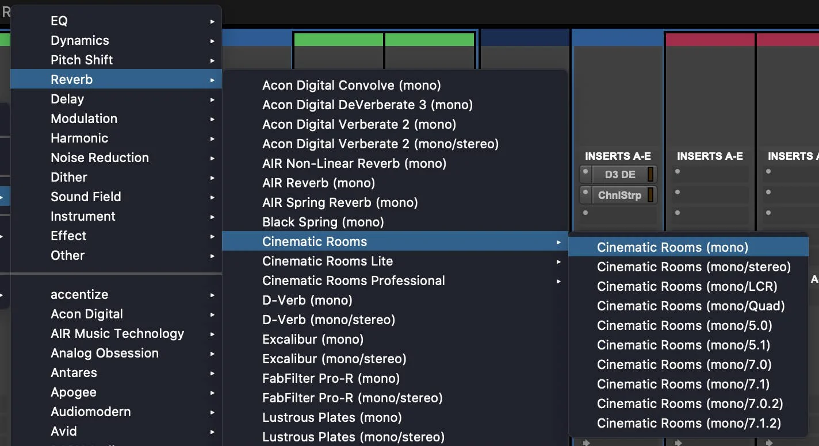Choose Cinematic Rooms (mono)
819x446 pixels.
pos(688,247)
